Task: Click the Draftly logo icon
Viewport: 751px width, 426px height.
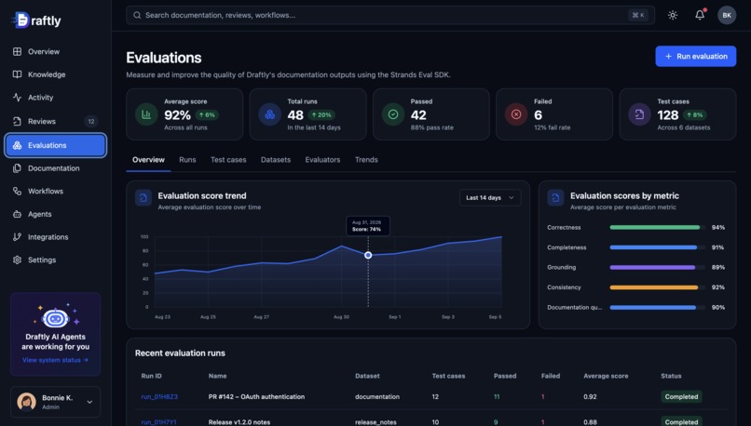Action: pyautogui.click(x=21, y=20)
